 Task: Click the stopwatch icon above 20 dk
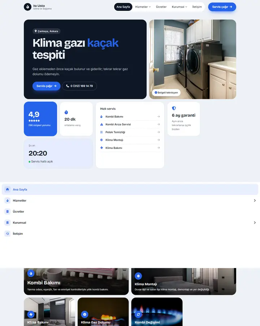[x=66, y=112]
